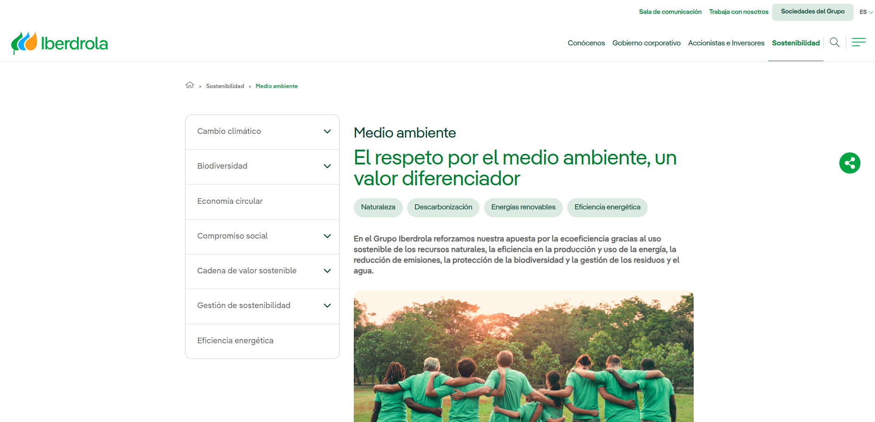Viewport: 875px width, 422px height.
Task: Open the Trabaja con nosotros link
Action: 738,12
